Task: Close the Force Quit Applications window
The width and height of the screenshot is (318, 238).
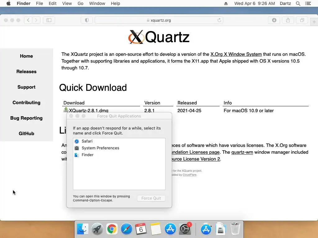Action: (x=71, y=116)
